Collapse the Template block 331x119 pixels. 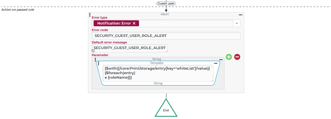coord(215,63)
